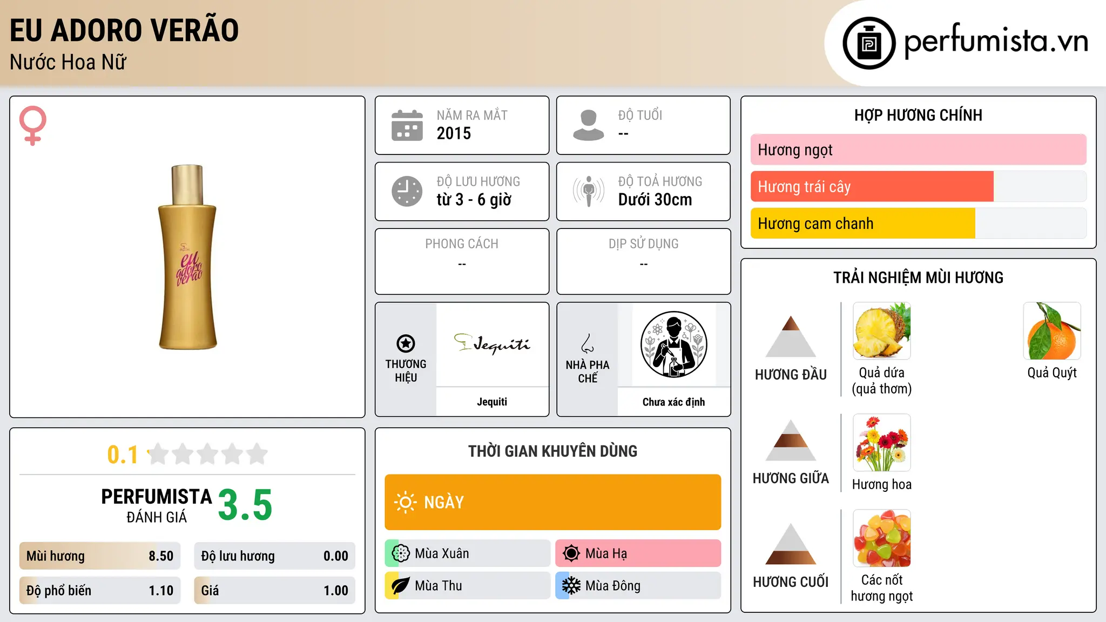Click the pineapple note thumbnail

(x=882, y=331)
